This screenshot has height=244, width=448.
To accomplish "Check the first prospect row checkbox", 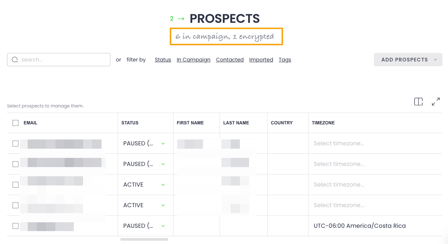I will click(x=15, y=144).
